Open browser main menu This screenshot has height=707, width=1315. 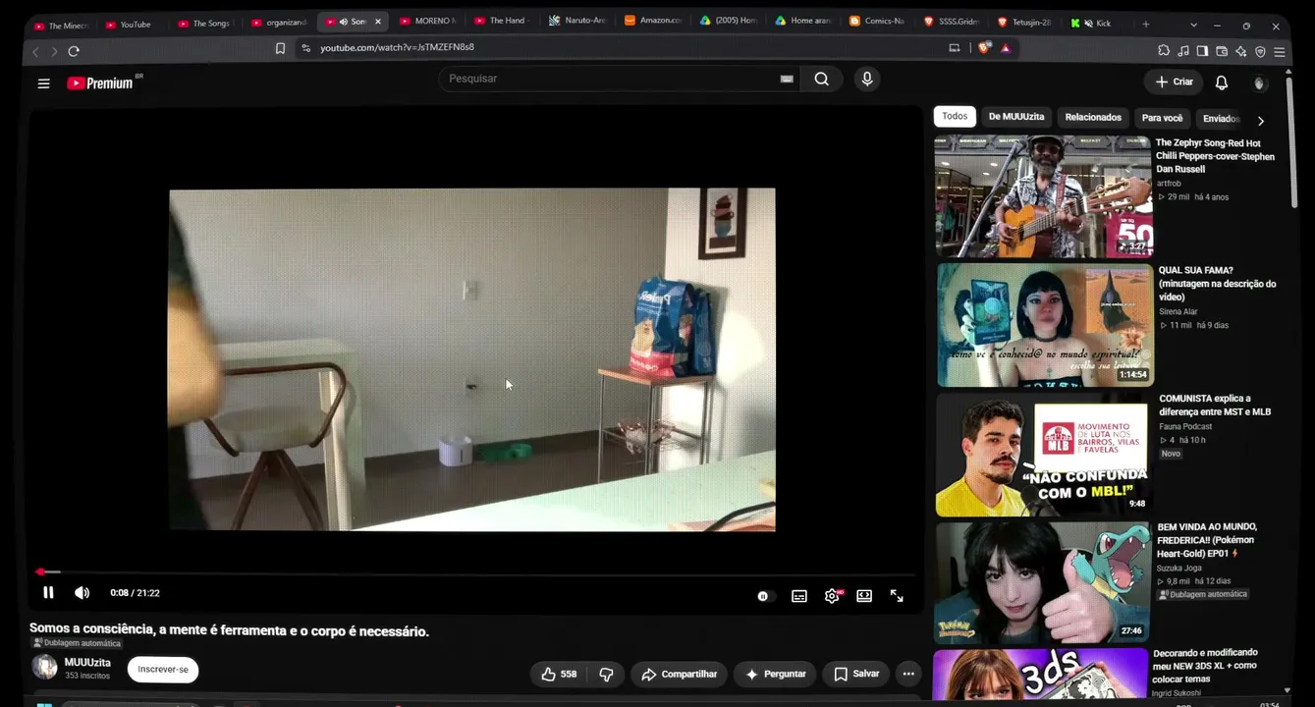tap(1279, 51)
